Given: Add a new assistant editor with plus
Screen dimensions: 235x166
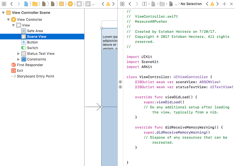Looking at the screenshot, I should pyautogui.click(x=224, y=4).
